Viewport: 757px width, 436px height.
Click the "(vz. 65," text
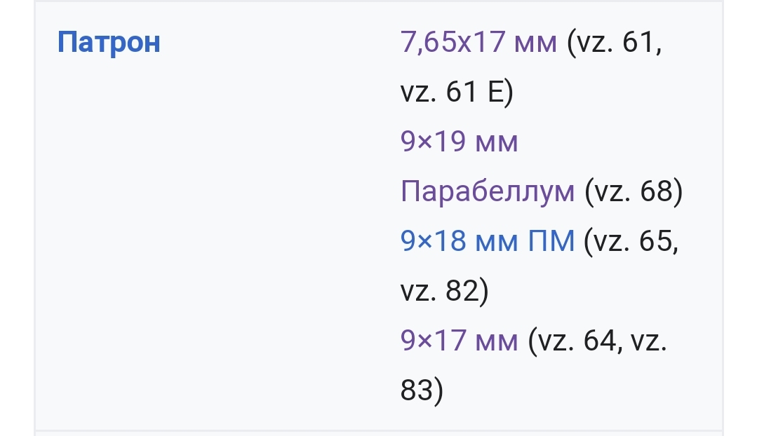[x=631, y=241]
